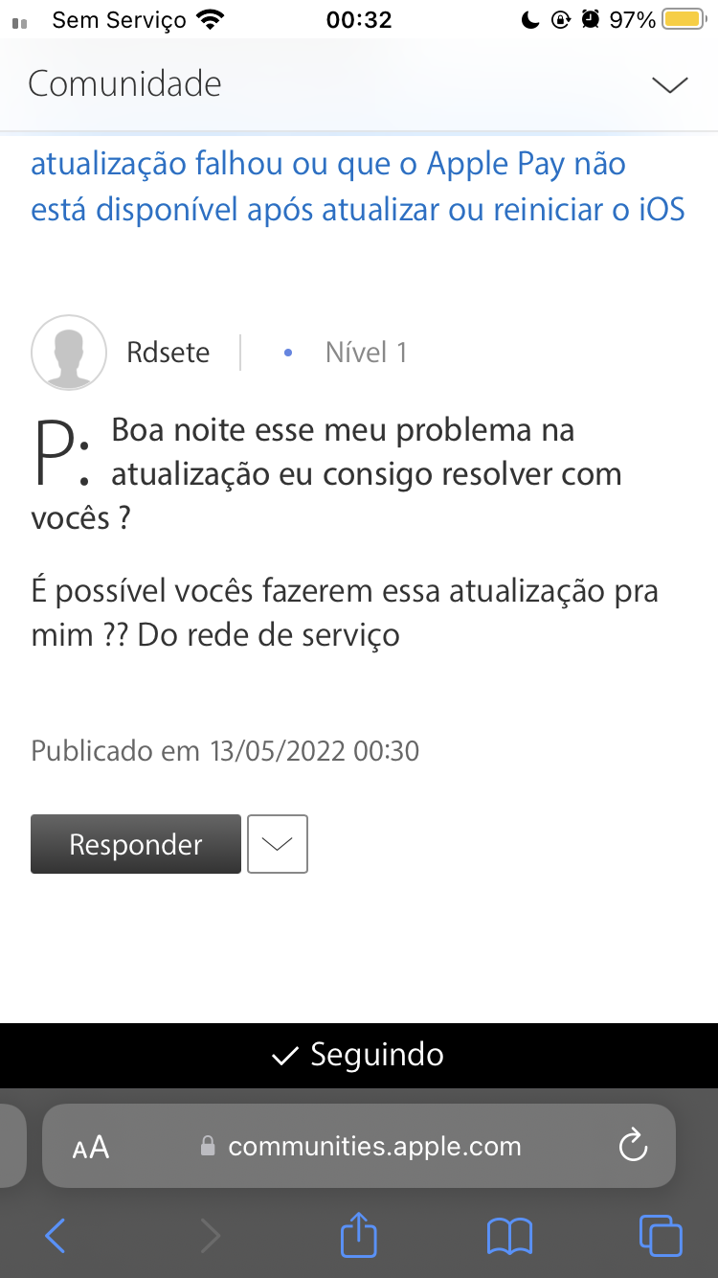Tap the lock icon in address bar
Image resolution: width=718 pixels, height=1278 pixels.
(x=207, y=1146)
